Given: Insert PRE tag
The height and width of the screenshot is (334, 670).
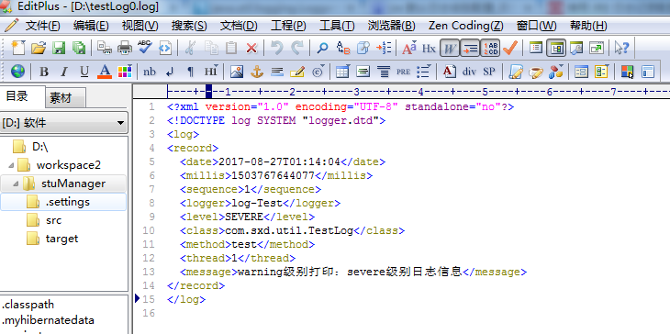Looking at the screenshot, I should tap(403, 72).
